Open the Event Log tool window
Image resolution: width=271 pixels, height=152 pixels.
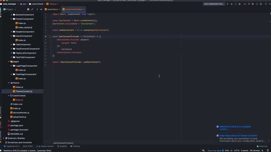pyautogui.click(x=262, y=147)
